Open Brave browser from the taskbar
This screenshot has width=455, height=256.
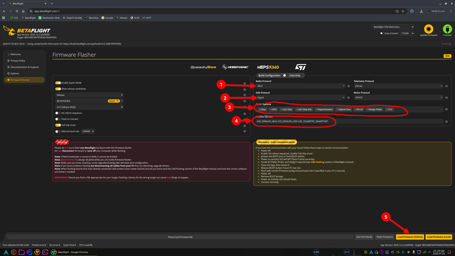(x=37, y=252)
